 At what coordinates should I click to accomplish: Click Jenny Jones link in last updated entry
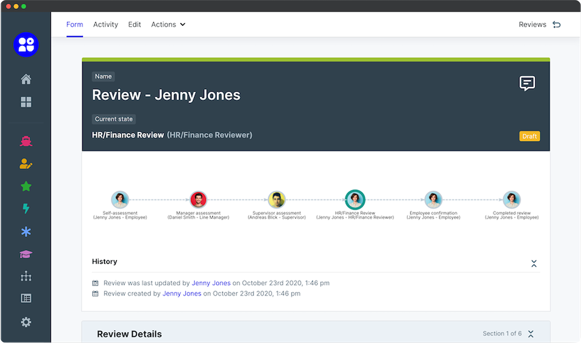pos(211,283)
